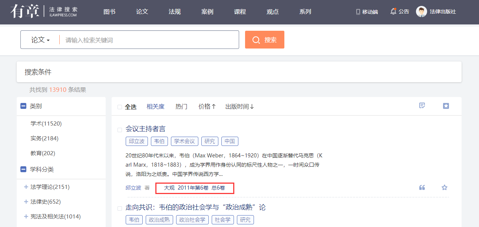
Task: Open the 法律出版社 user avatar
Action: pyautogui.click(x=422, y=11)
